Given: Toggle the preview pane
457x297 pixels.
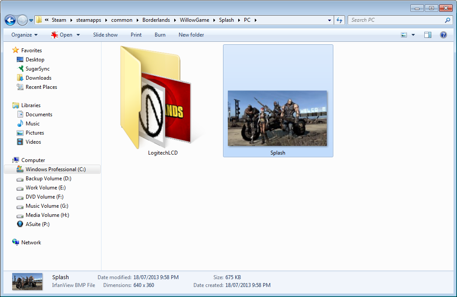Looking at the screenshot, I should pos(428,35).
